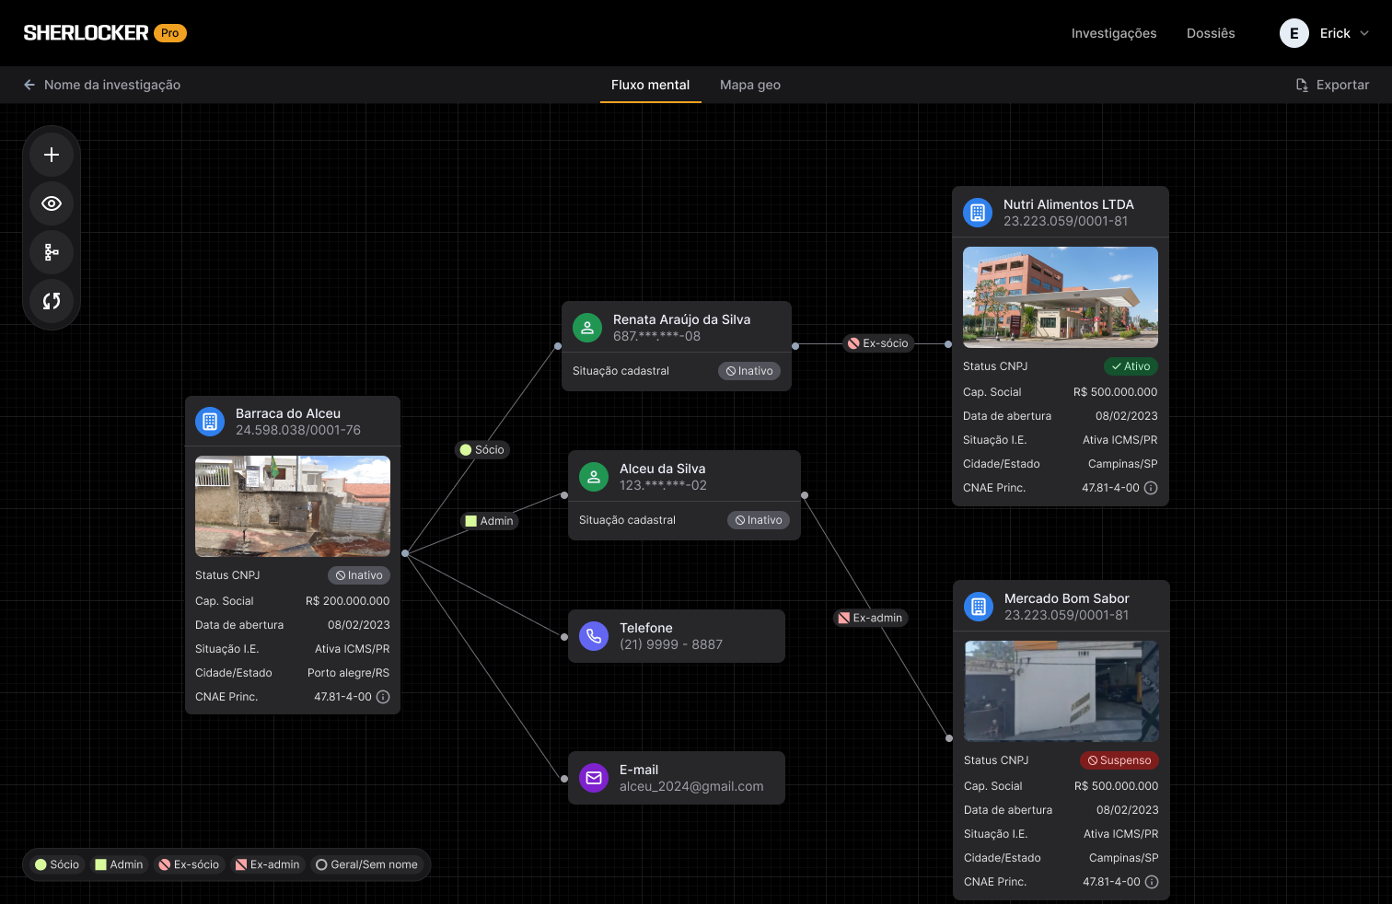Click the refresh arrows tool icon

52,301
